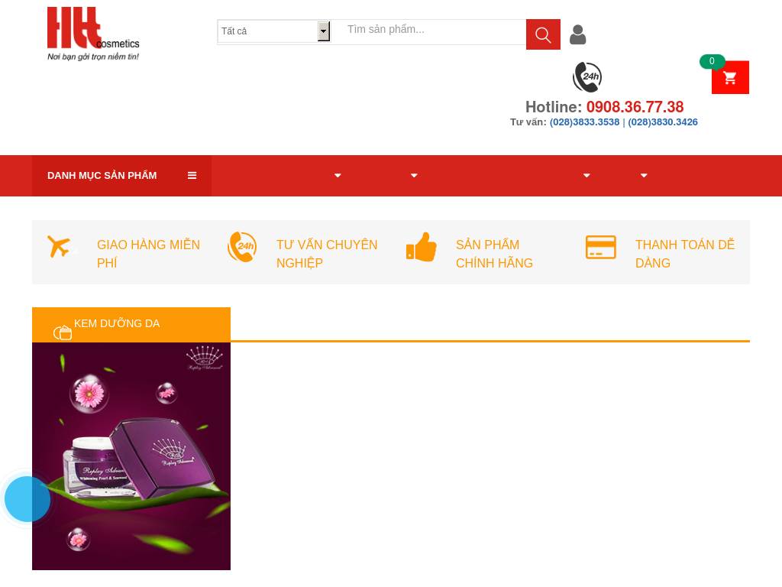This screenshot has height=587, width=782.
Task: Click the 24h phone icon above Hotline
Action: [587, 77]
